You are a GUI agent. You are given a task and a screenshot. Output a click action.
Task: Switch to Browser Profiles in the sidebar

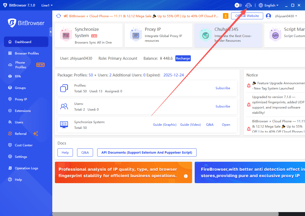(x=26, y=53)
